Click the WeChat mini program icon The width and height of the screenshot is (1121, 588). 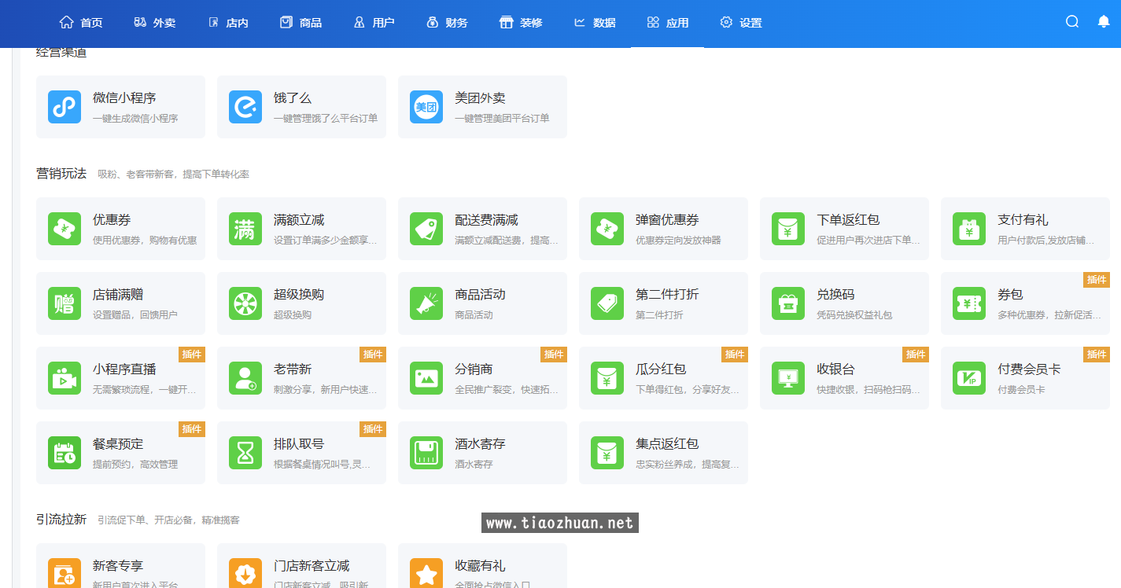coord(65,107)
